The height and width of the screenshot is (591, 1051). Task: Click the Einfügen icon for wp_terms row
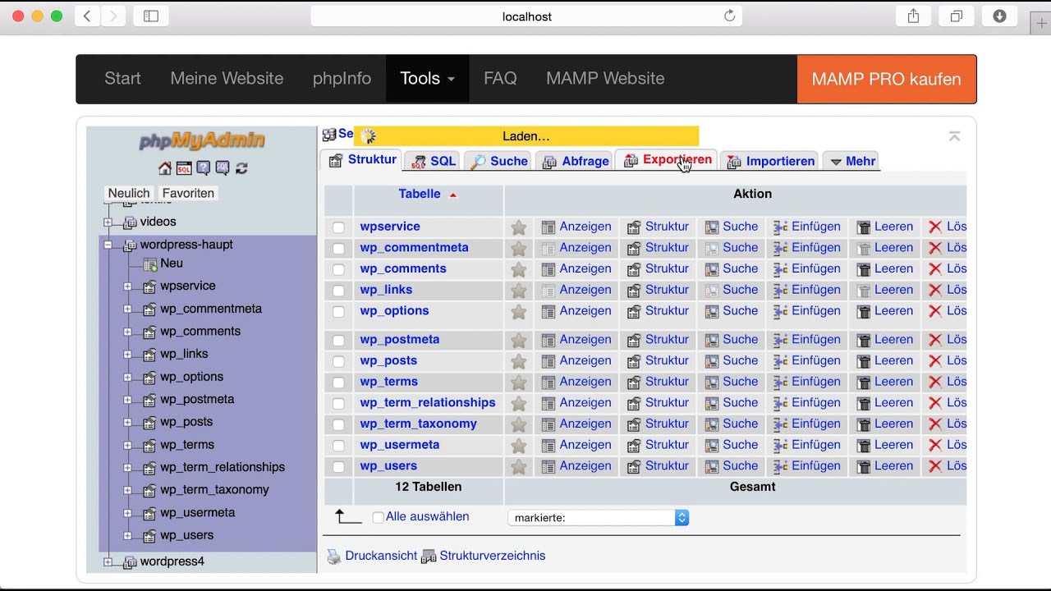pos(780,382)
